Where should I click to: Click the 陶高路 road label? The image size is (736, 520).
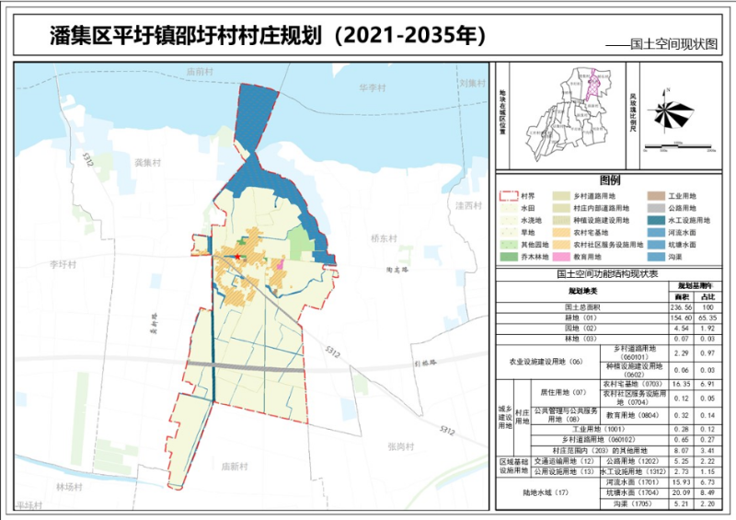(x=397, y=270)
